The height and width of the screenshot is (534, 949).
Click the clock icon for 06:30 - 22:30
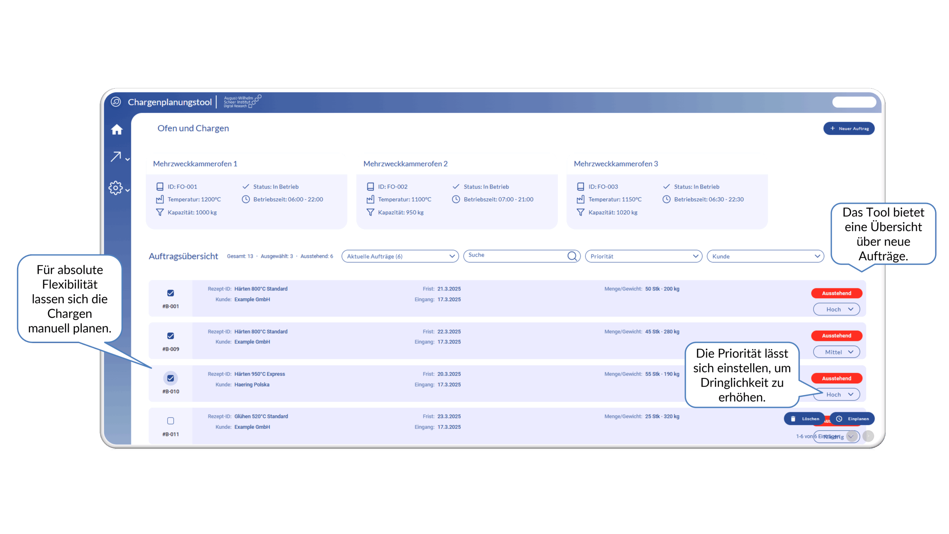(x=667, y=199)
